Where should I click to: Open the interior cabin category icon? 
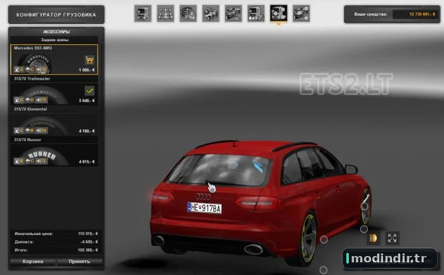(233, 13)
